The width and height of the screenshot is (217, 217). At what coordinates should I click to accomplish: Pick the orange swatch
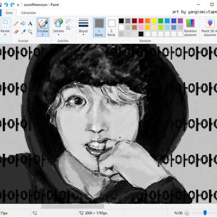148,20
